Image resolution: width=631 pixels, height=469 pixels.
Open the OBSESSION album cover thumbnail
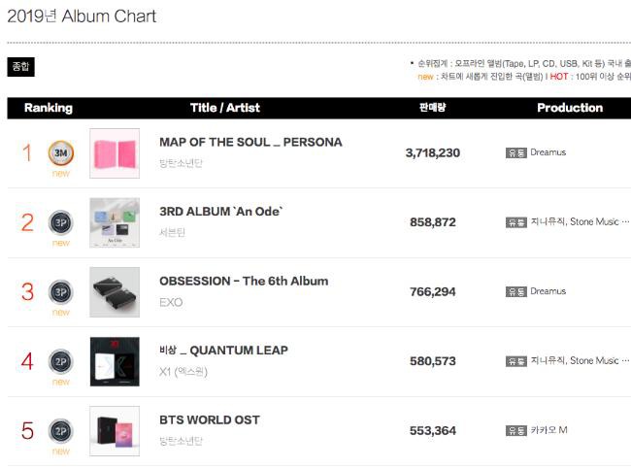(115, 292)
